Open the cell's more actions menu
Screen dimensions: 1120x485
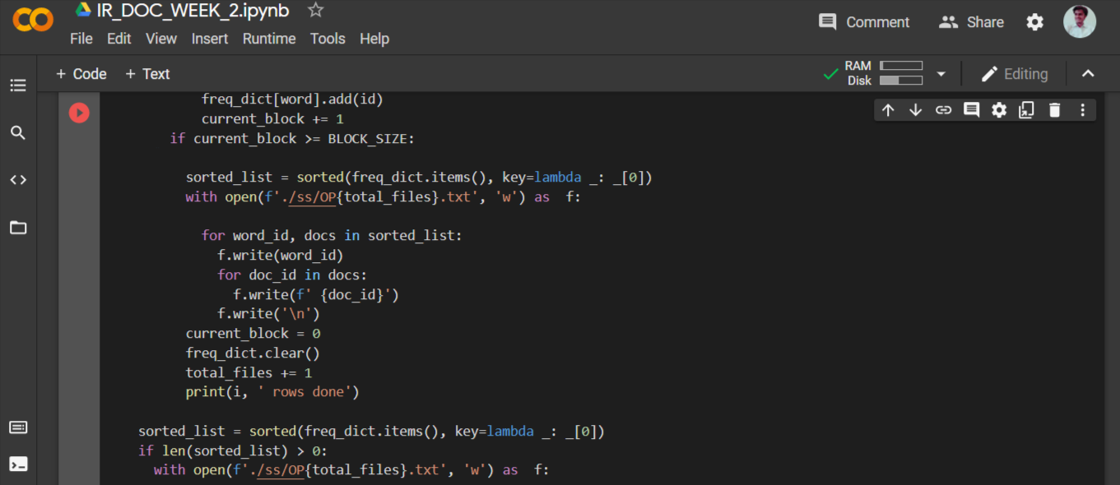pyautogui.click(x=1082, y=109)
